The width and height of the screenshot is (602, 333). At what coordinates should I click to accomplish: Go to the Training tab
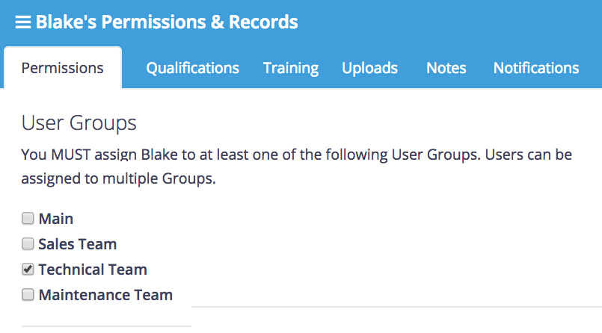(x=291, y=68)
